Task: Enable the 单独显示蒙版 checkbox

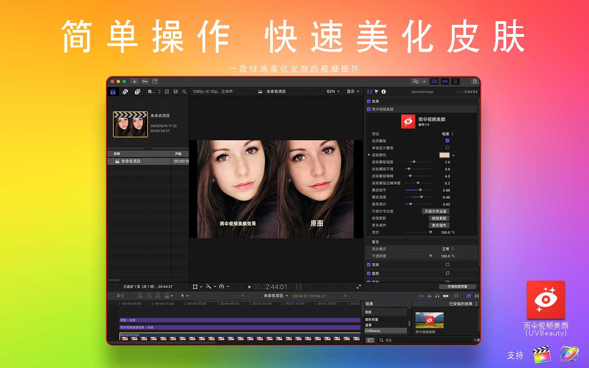Action: click(x=447, y=148)
